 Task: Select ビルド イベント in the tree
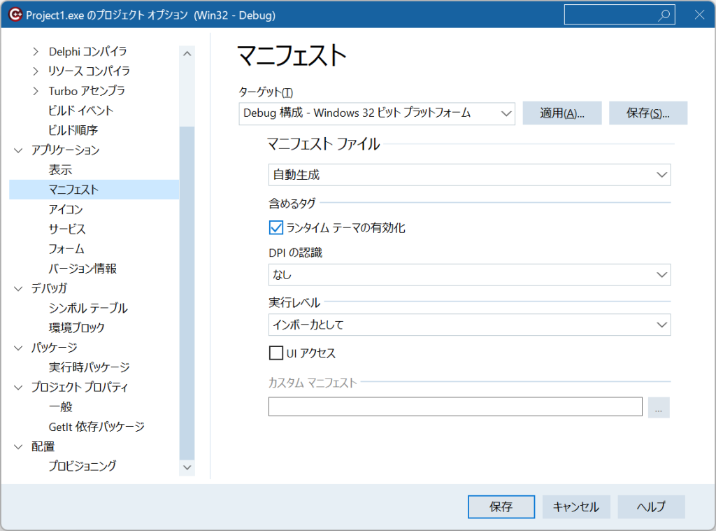tap(81, 111)
